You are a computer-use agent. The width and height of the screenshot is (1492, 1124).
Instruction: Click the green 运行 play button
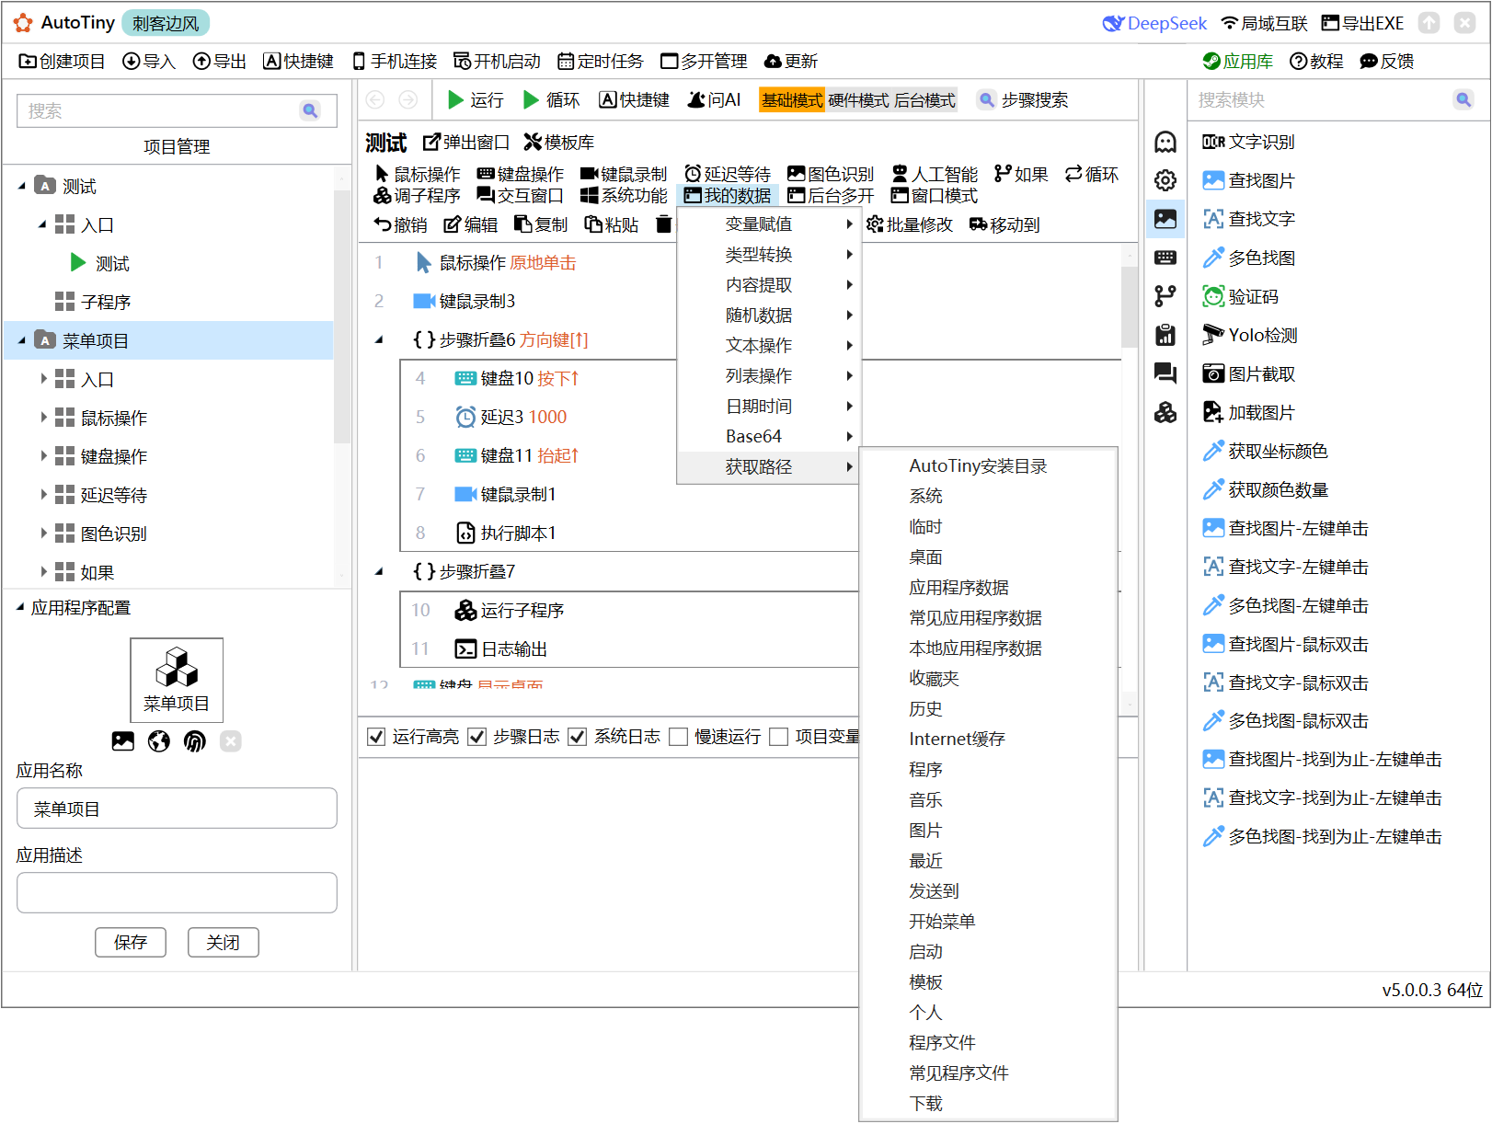(x=455, y=99)
